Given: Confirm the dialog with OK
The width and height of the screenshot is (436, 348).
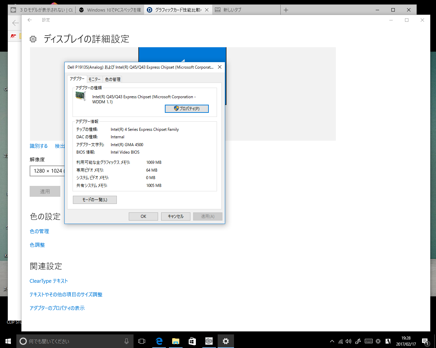Looking at the screenshot, I should click(143, 216).
